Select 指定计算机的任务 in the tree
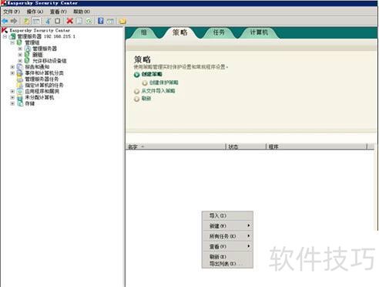This screenshot has height=287, width=379. (44, 85)
